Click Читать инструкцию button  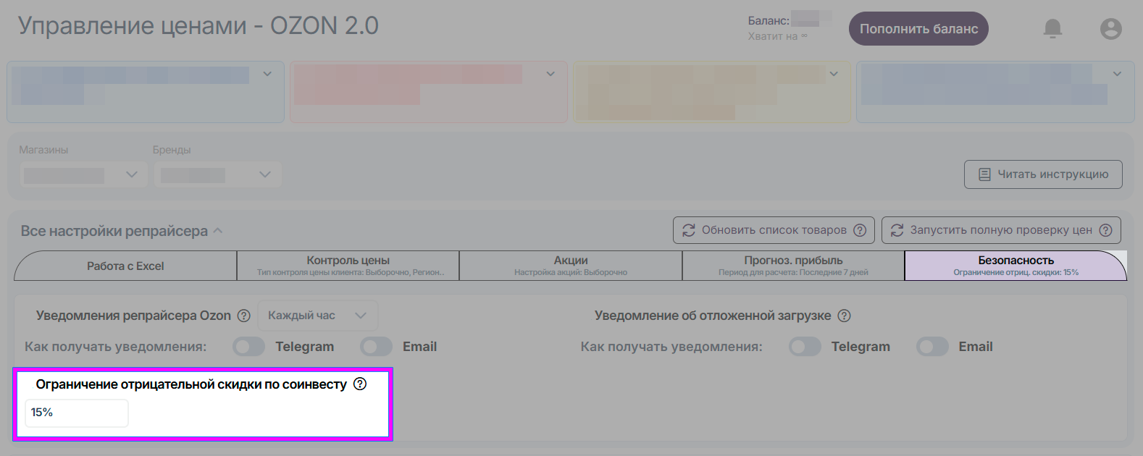[1043, 174]
